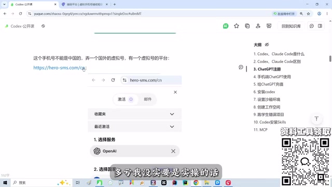Image resolution: width=332 pixels, height=187 pixels.
Task: Open the Windows Start menu
Action: [x=5, y=182]
